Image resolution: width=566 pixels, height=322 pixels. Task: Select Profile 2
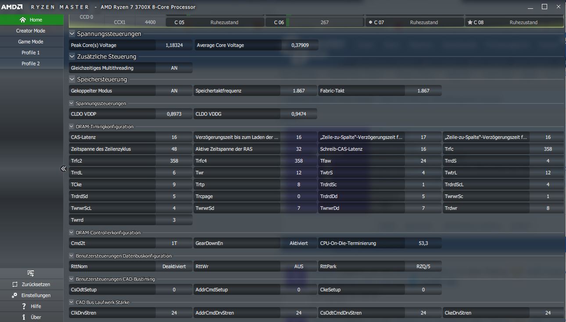point(32,64)
